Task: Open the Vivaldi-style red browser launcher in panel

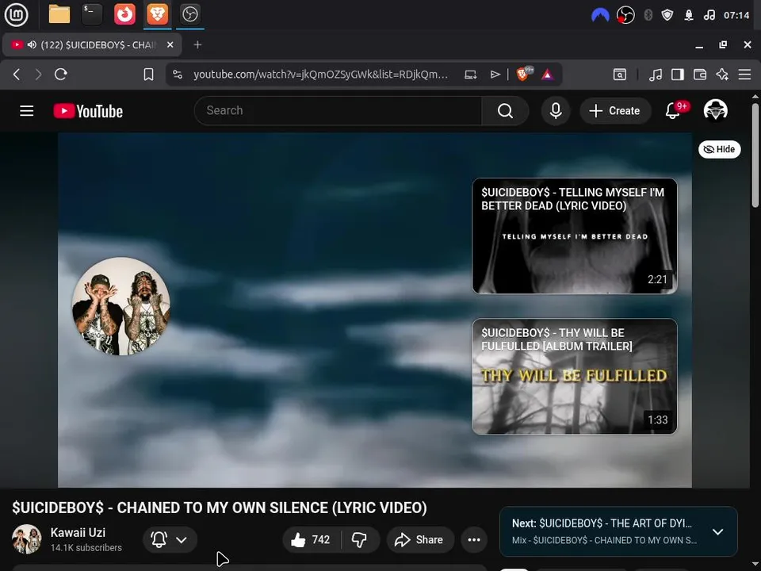Action: (124, 14)
